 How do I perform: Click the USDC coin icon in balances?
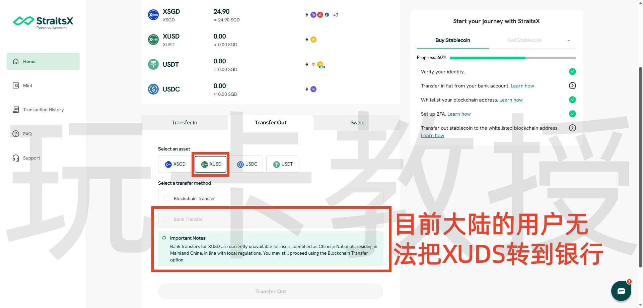[x=153, y=89]
